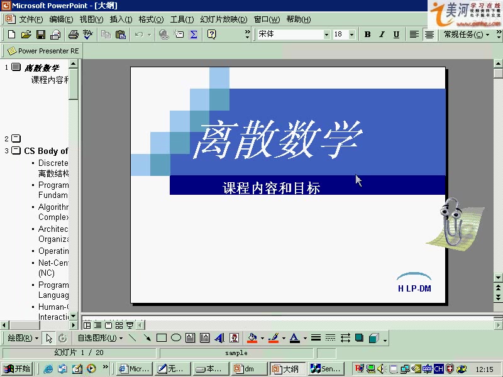
Task: Toggle Bold formatting
Action: (x=368, y=35)
